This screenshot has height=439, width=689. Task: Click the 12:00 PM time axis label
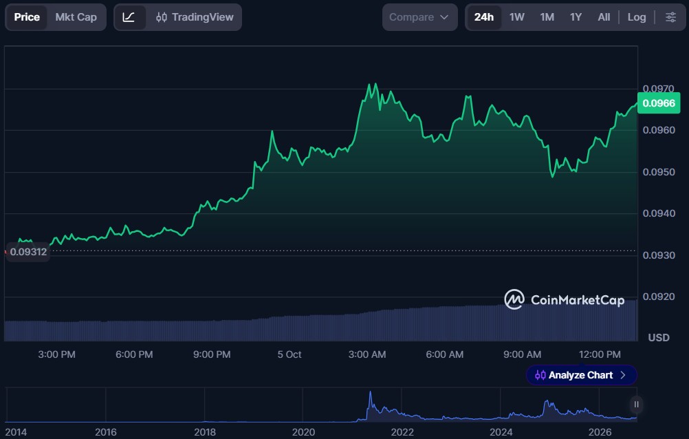point(600,354)
